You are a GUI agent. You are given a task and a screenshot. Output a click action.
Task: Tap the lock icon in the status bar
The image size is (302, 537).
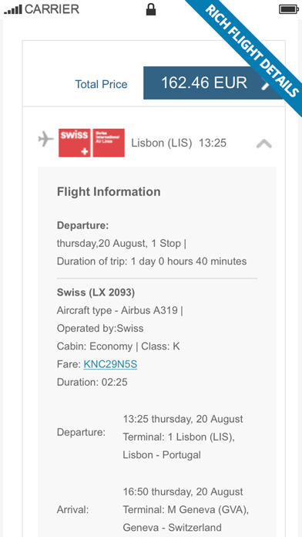[x=151, y=9]
